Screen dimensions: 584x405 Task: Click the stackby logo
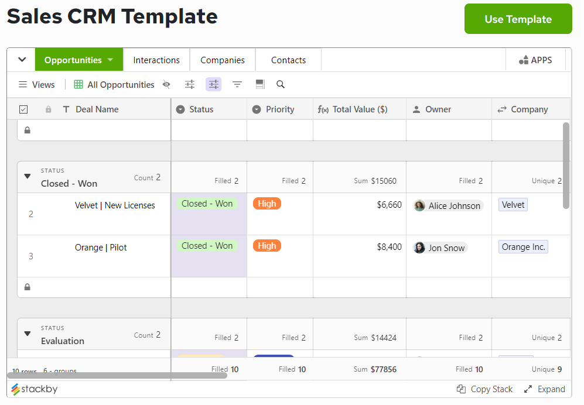tap(34, 389)
